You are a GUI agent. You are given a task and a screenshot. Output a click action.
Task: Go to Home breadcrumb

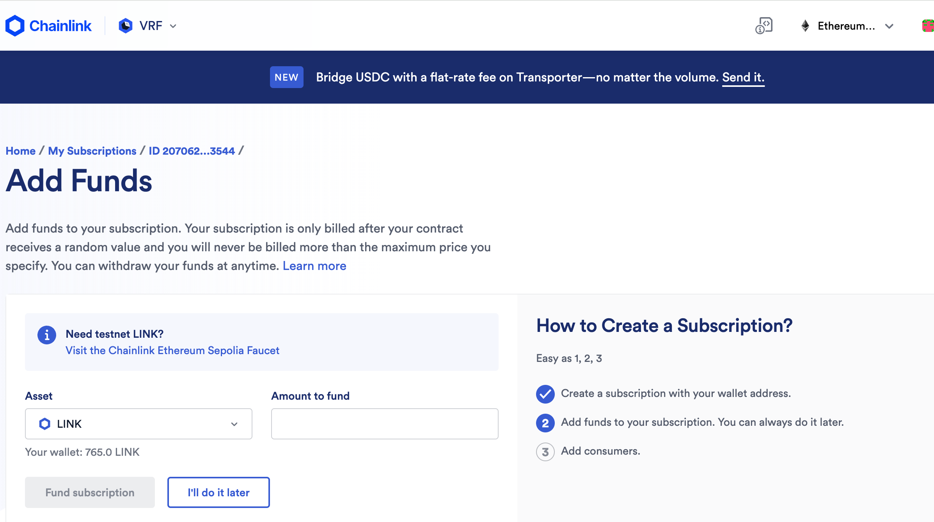pos(21,151)
